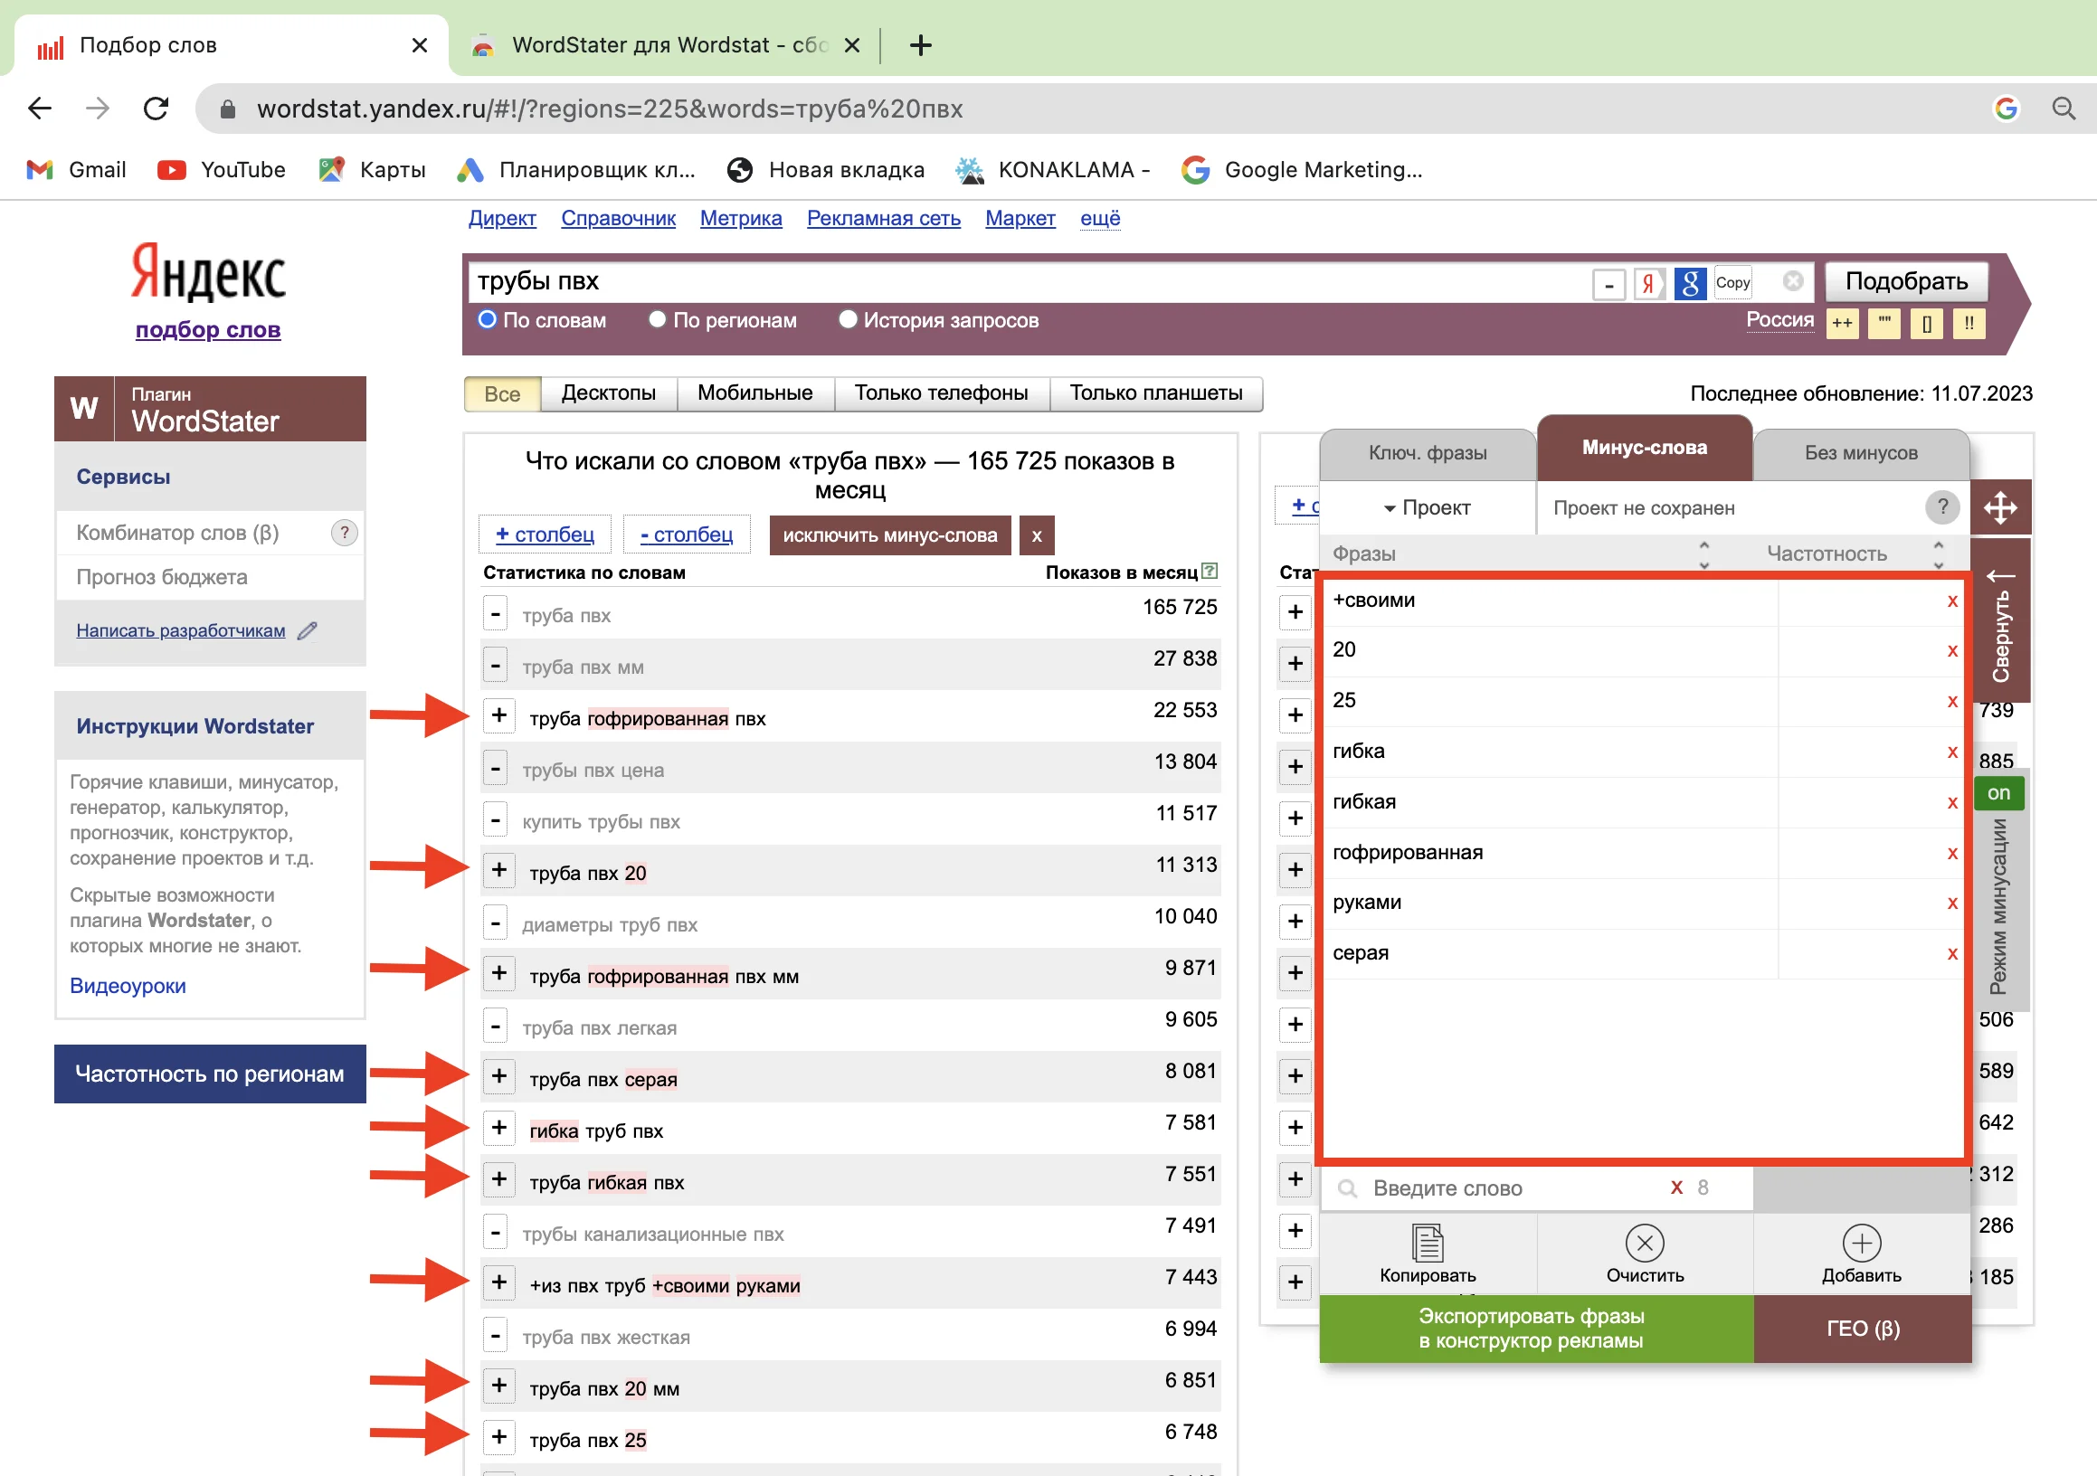Screen dimensions: 2097x1476
Task: Click the quotes operator icon
Action: click(1884, 323)
